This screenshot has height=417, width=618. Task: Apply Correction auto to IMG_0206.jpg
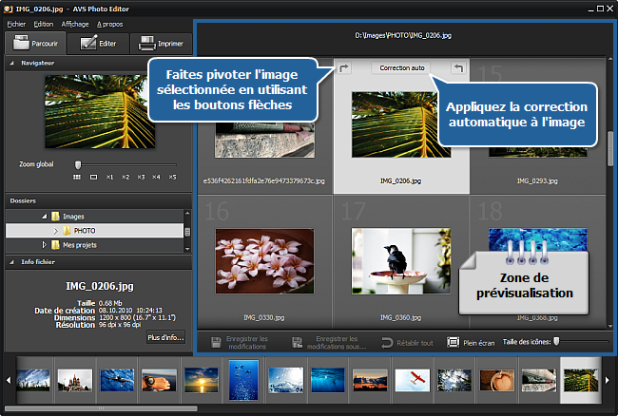[x=401, y=68]
